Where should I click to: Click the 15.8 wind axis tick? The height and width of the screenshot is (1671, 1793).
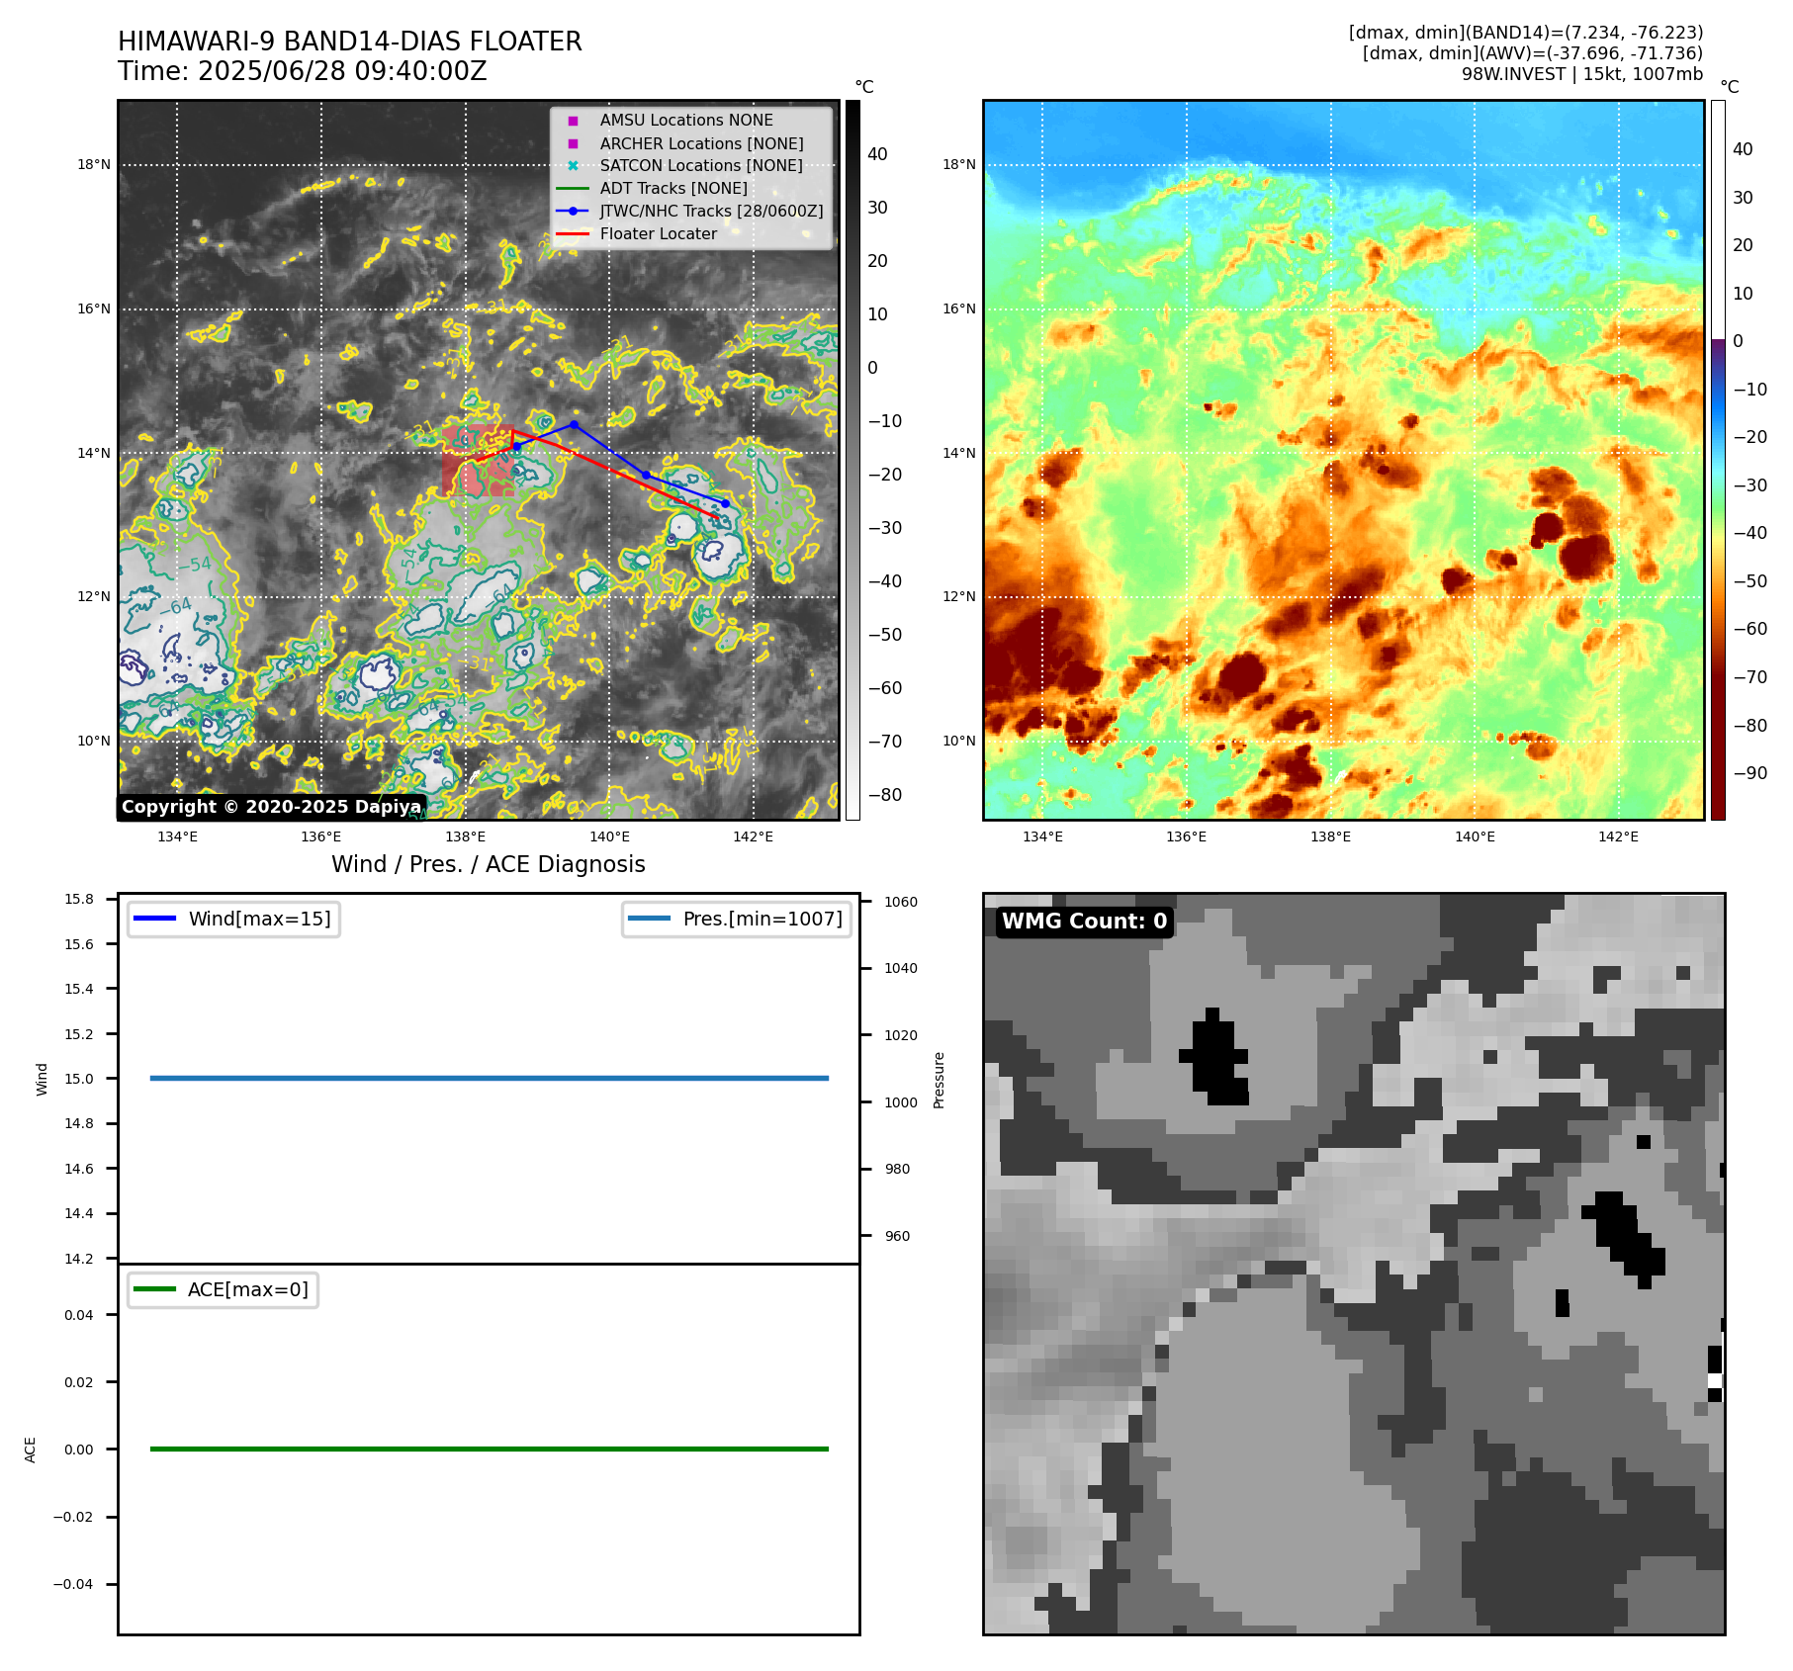79,899
